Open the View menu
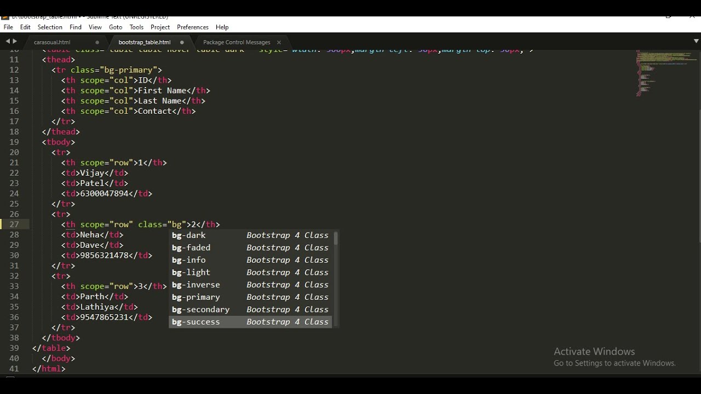The height and width of the screenshot is (394, 701). coord(95,27)
